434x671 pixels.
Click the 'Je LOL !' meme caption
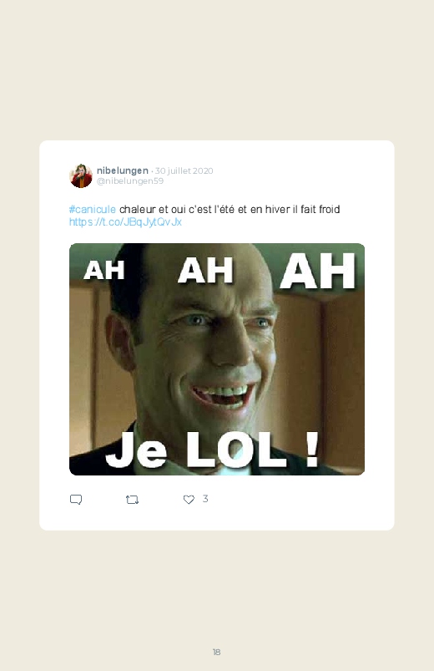213,450
